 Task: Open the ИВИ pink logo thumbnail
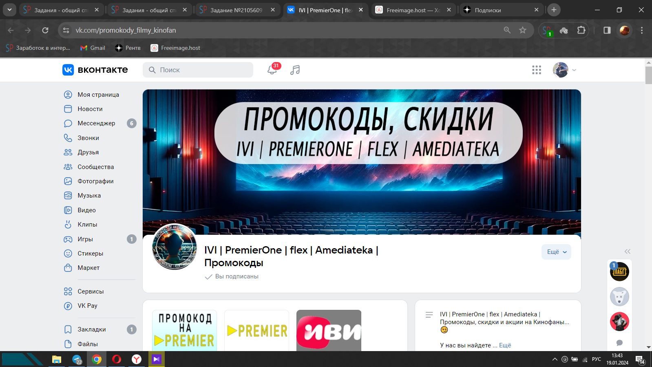pos(329,330)
